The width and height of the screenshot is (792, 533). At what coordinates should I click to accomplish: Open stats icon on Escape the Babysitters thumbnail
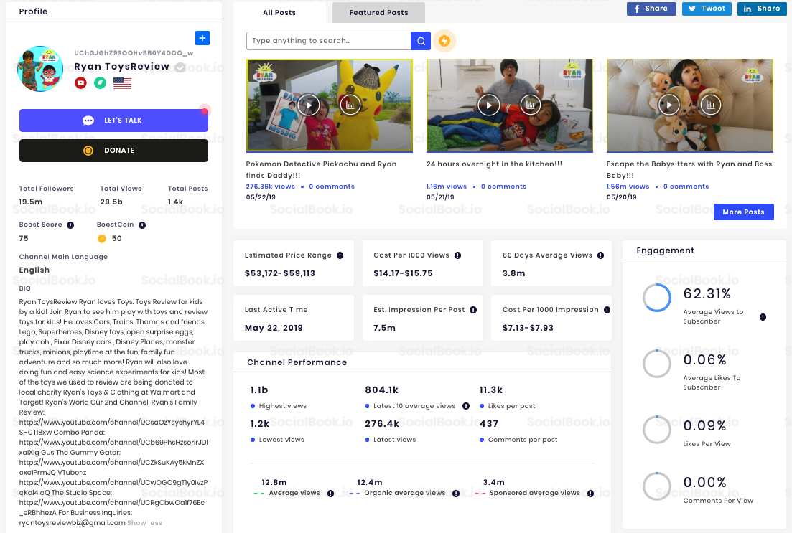711,105
